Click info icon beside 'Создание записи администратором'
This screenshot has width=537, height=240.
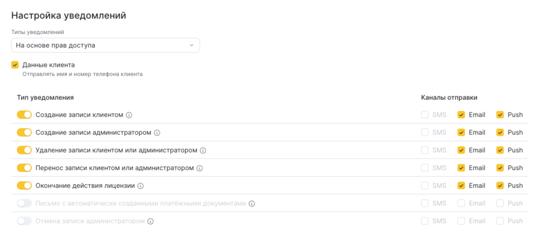(157, 133)
